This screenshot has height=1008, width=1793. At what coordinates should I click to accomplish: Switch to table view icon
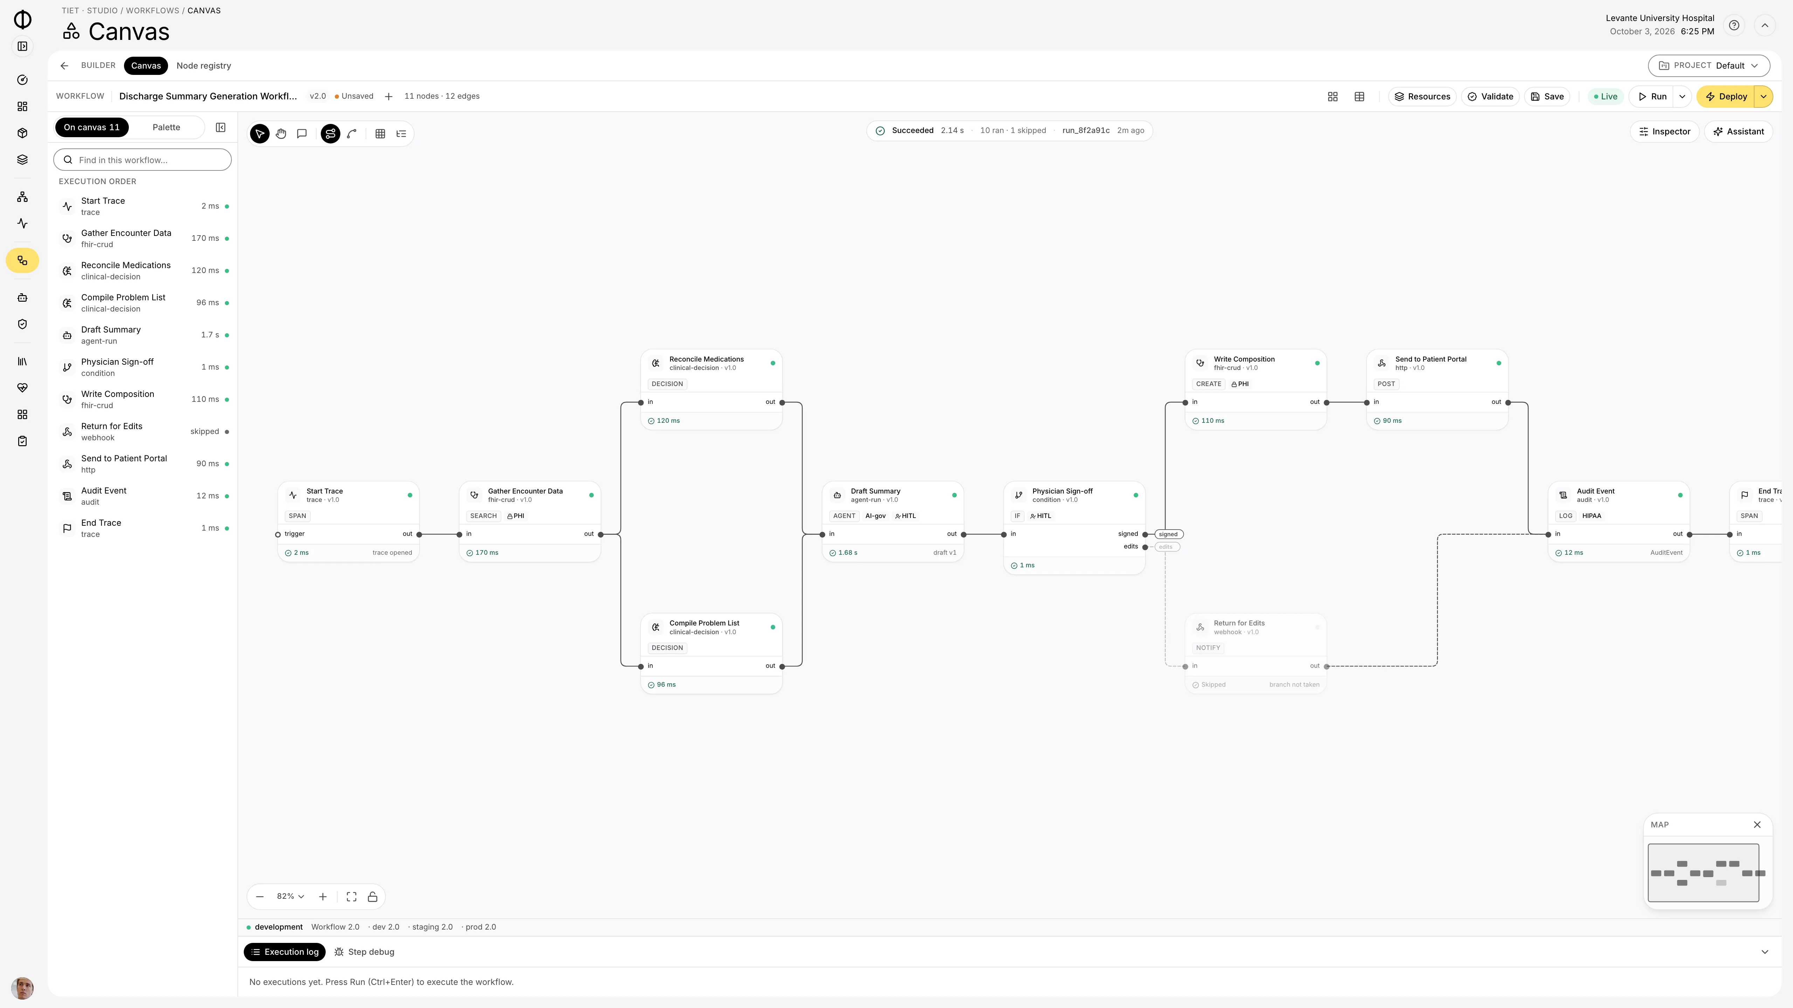tap(1359, 97)
